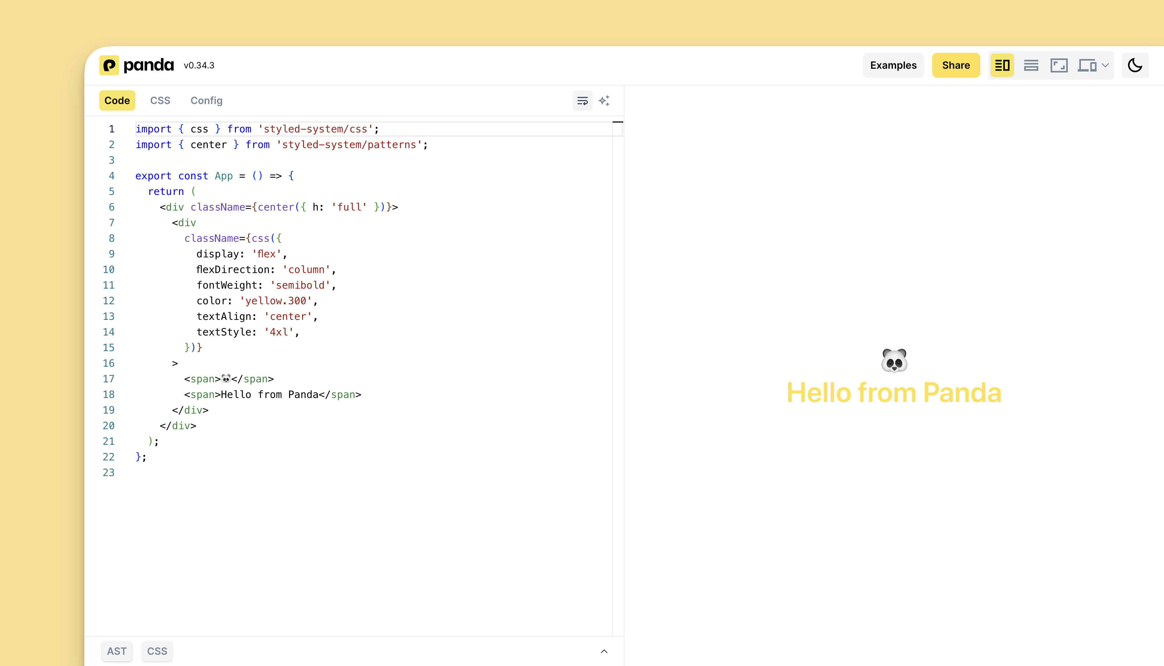The width and height of the screenshot is (1164, 666).
Task: Click the 'Hello from Panda' preview heading
Action: point(894,393)
